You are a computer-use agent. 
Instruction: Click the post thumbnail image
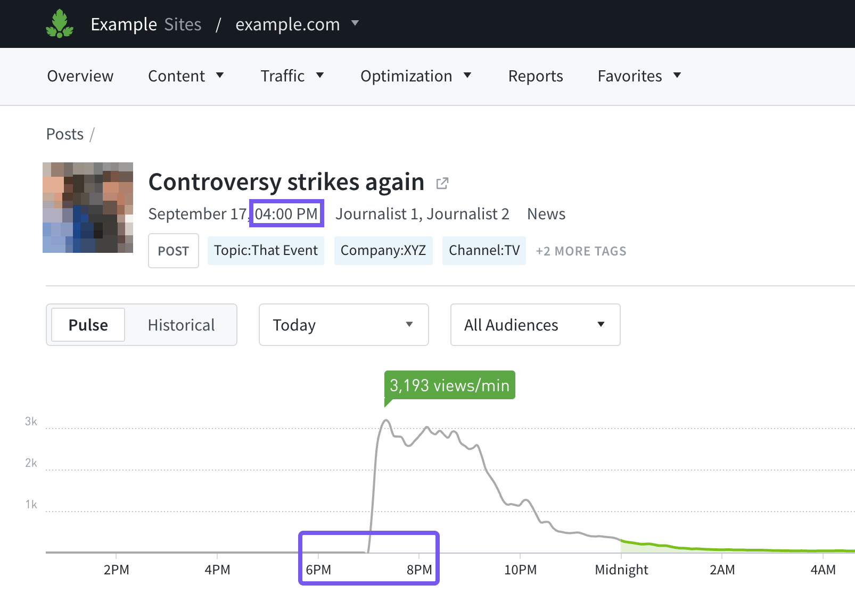click(x=88, y=208)
